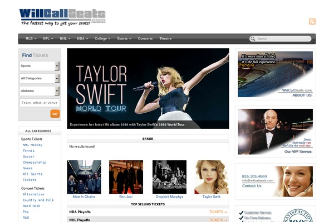Open the Hard Rock concert link
The height and width of the screenshot is (222, 334).
click(31, 206)
